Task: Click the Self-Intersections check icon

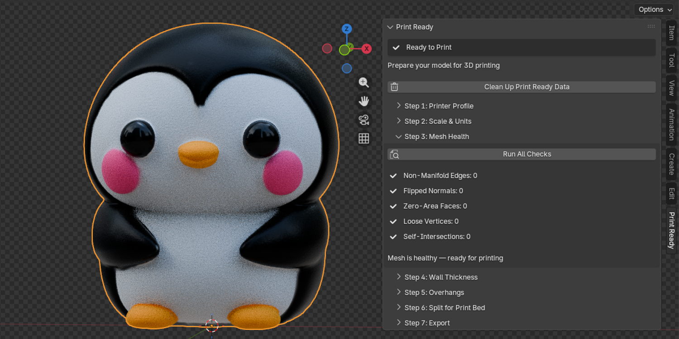Action: pyautogui.click(x=393, y=237)
